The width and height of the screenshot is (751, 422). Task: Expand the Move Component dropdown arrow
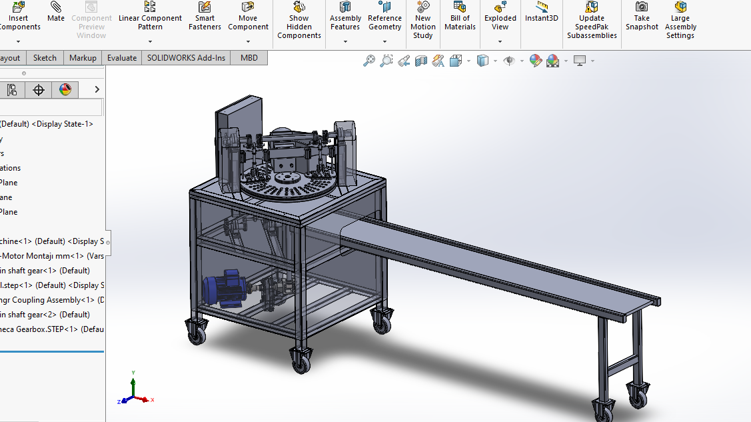248,42
